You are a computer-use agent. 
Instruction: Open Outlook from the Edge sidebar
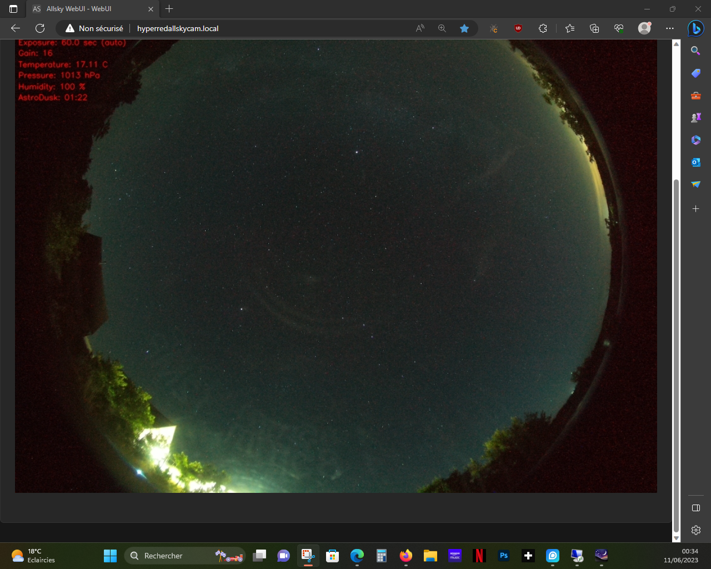pos(695,162)
